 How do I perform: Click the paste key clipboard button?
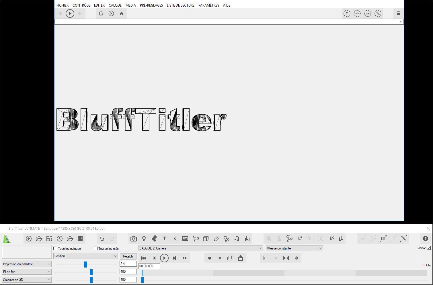tap(241, 258)
